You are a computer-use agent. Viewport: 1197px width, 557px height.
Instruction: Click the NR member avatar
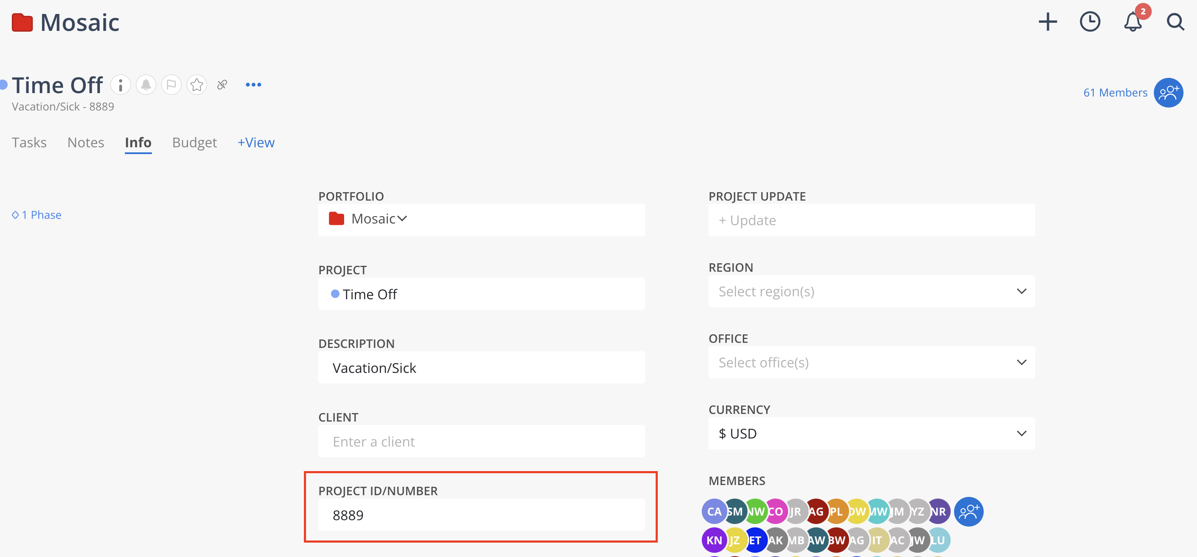[939, 511]
